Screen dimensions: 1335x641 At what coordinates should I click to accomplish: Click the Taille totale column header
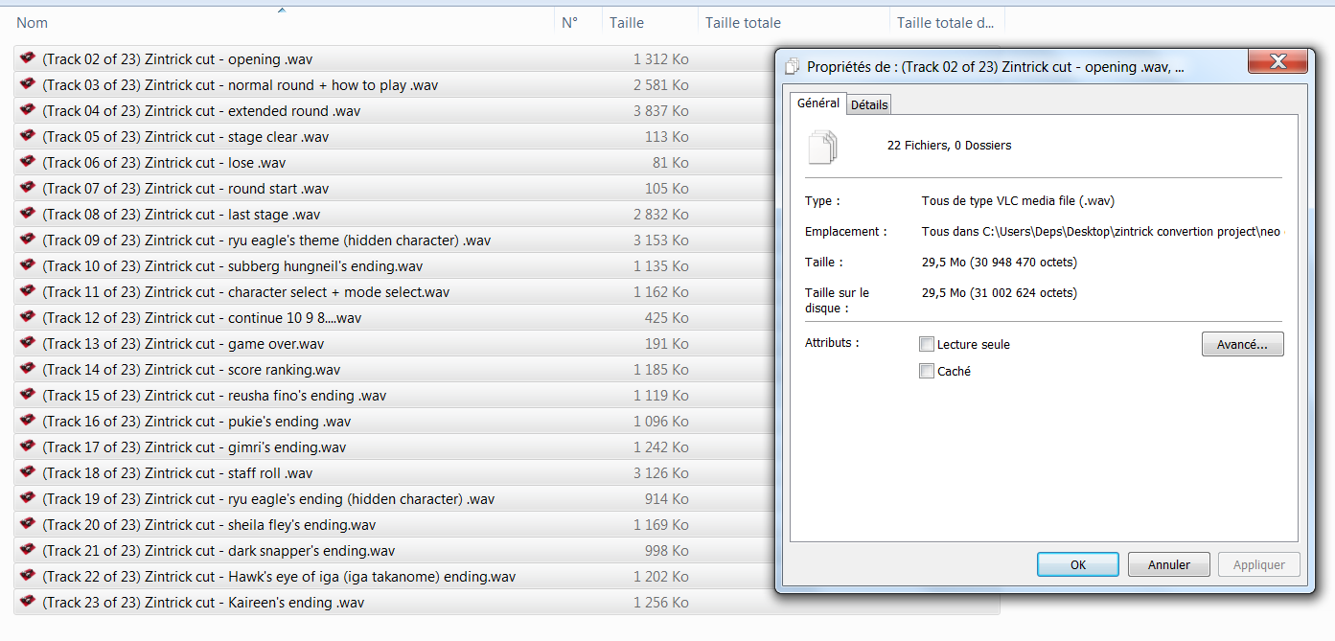(794, 22)
